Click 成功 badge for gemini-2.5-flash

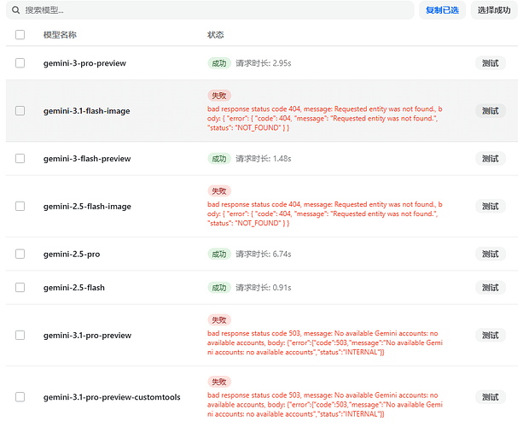219,288
